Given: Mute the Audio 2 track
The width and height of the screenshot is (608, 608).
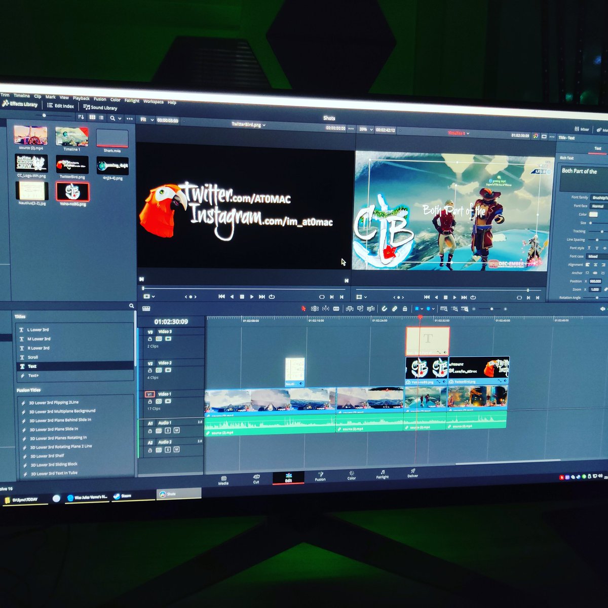Looking at the screenshot, I should 177,449.
